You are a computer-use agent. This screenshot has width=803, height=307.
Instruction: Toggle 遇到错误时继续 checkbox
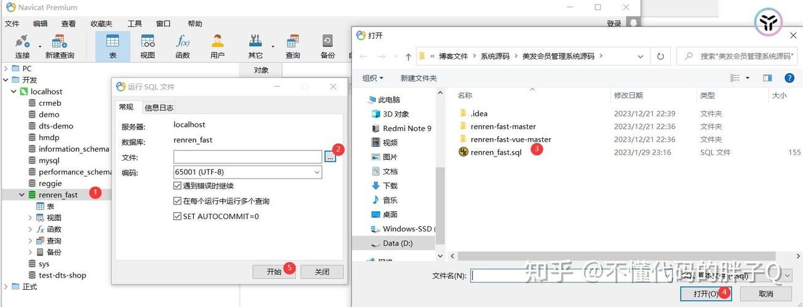[178, 185]
